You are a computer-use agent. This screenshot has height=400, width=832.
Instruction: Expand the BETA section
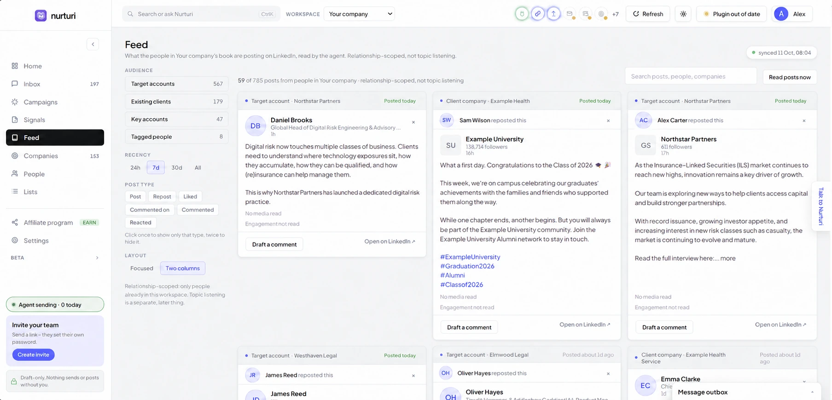(x=55, y=258)
